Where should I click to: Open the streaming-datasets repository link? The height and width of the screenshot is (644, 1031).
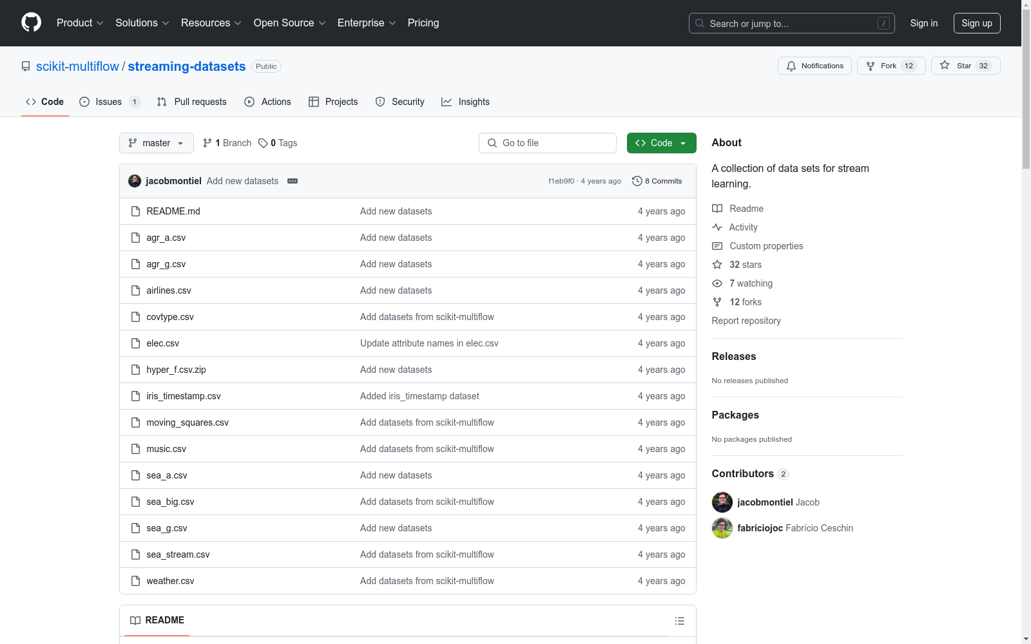point(187,66)
